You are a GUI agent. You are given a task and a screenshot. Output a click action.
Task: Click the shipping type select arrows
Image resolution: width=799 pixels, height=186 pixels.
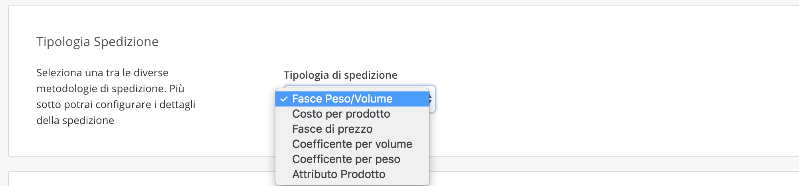tap(431, 99)
